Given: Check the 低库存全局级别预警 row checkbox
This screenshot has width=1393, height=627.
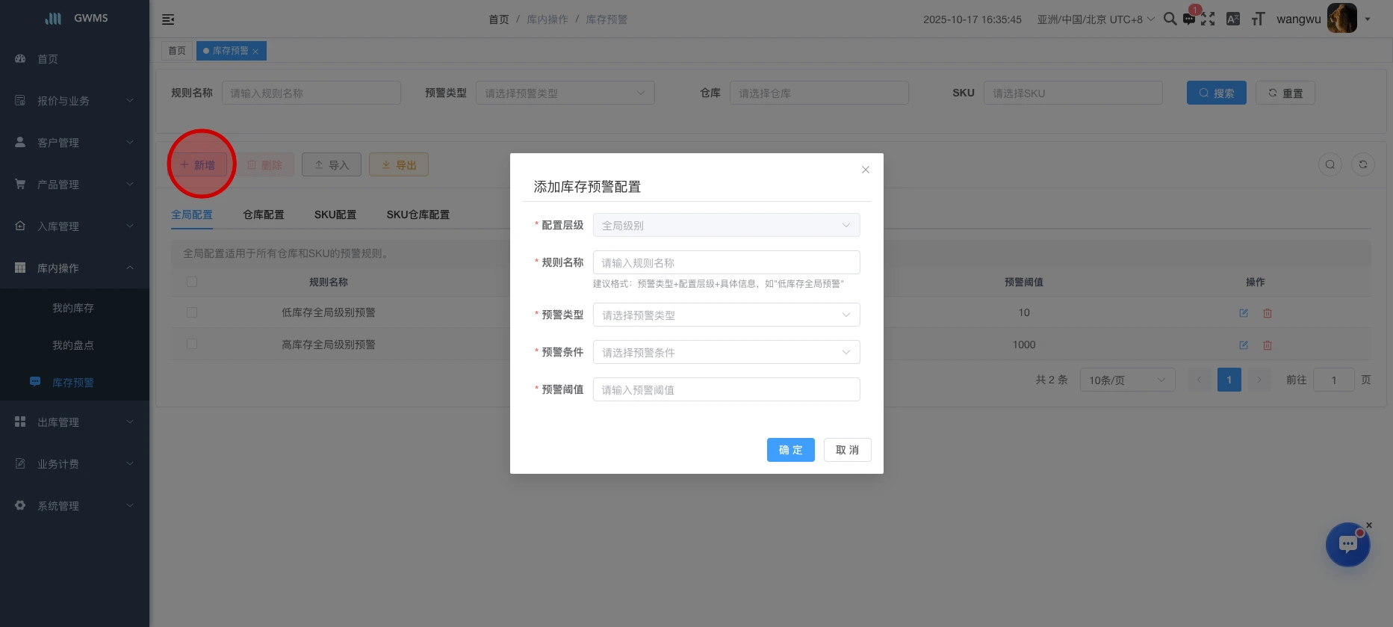Looking at the screenshot, I should (192, 312).
